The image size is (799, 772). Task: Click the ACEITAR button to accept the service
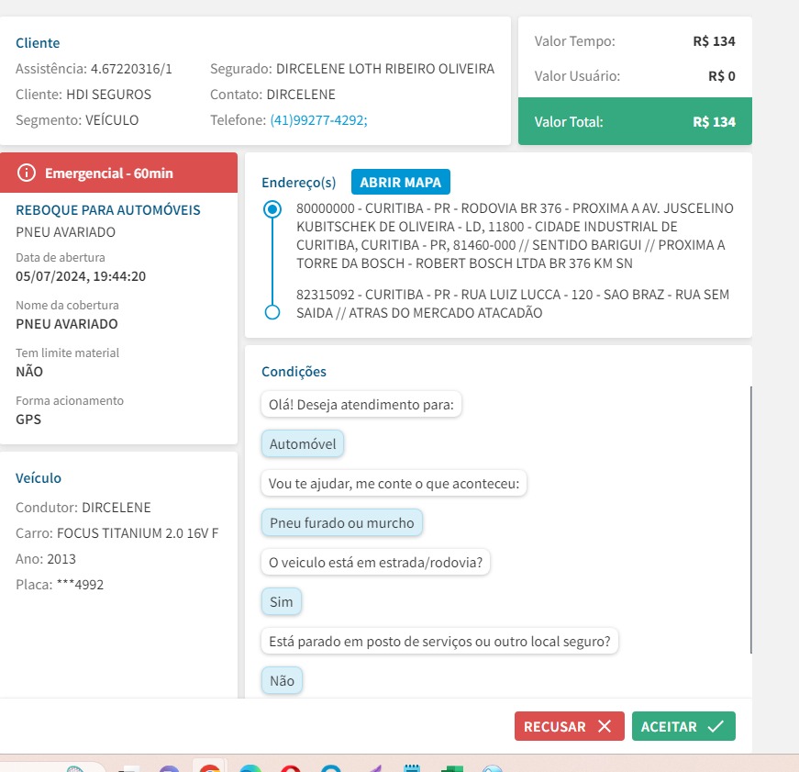click(683, 726)
